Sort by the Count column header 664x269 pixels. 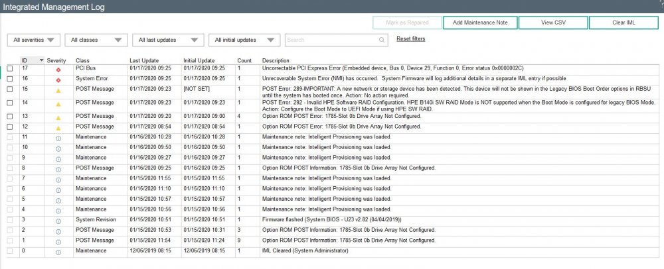click(x=244, y=61)
